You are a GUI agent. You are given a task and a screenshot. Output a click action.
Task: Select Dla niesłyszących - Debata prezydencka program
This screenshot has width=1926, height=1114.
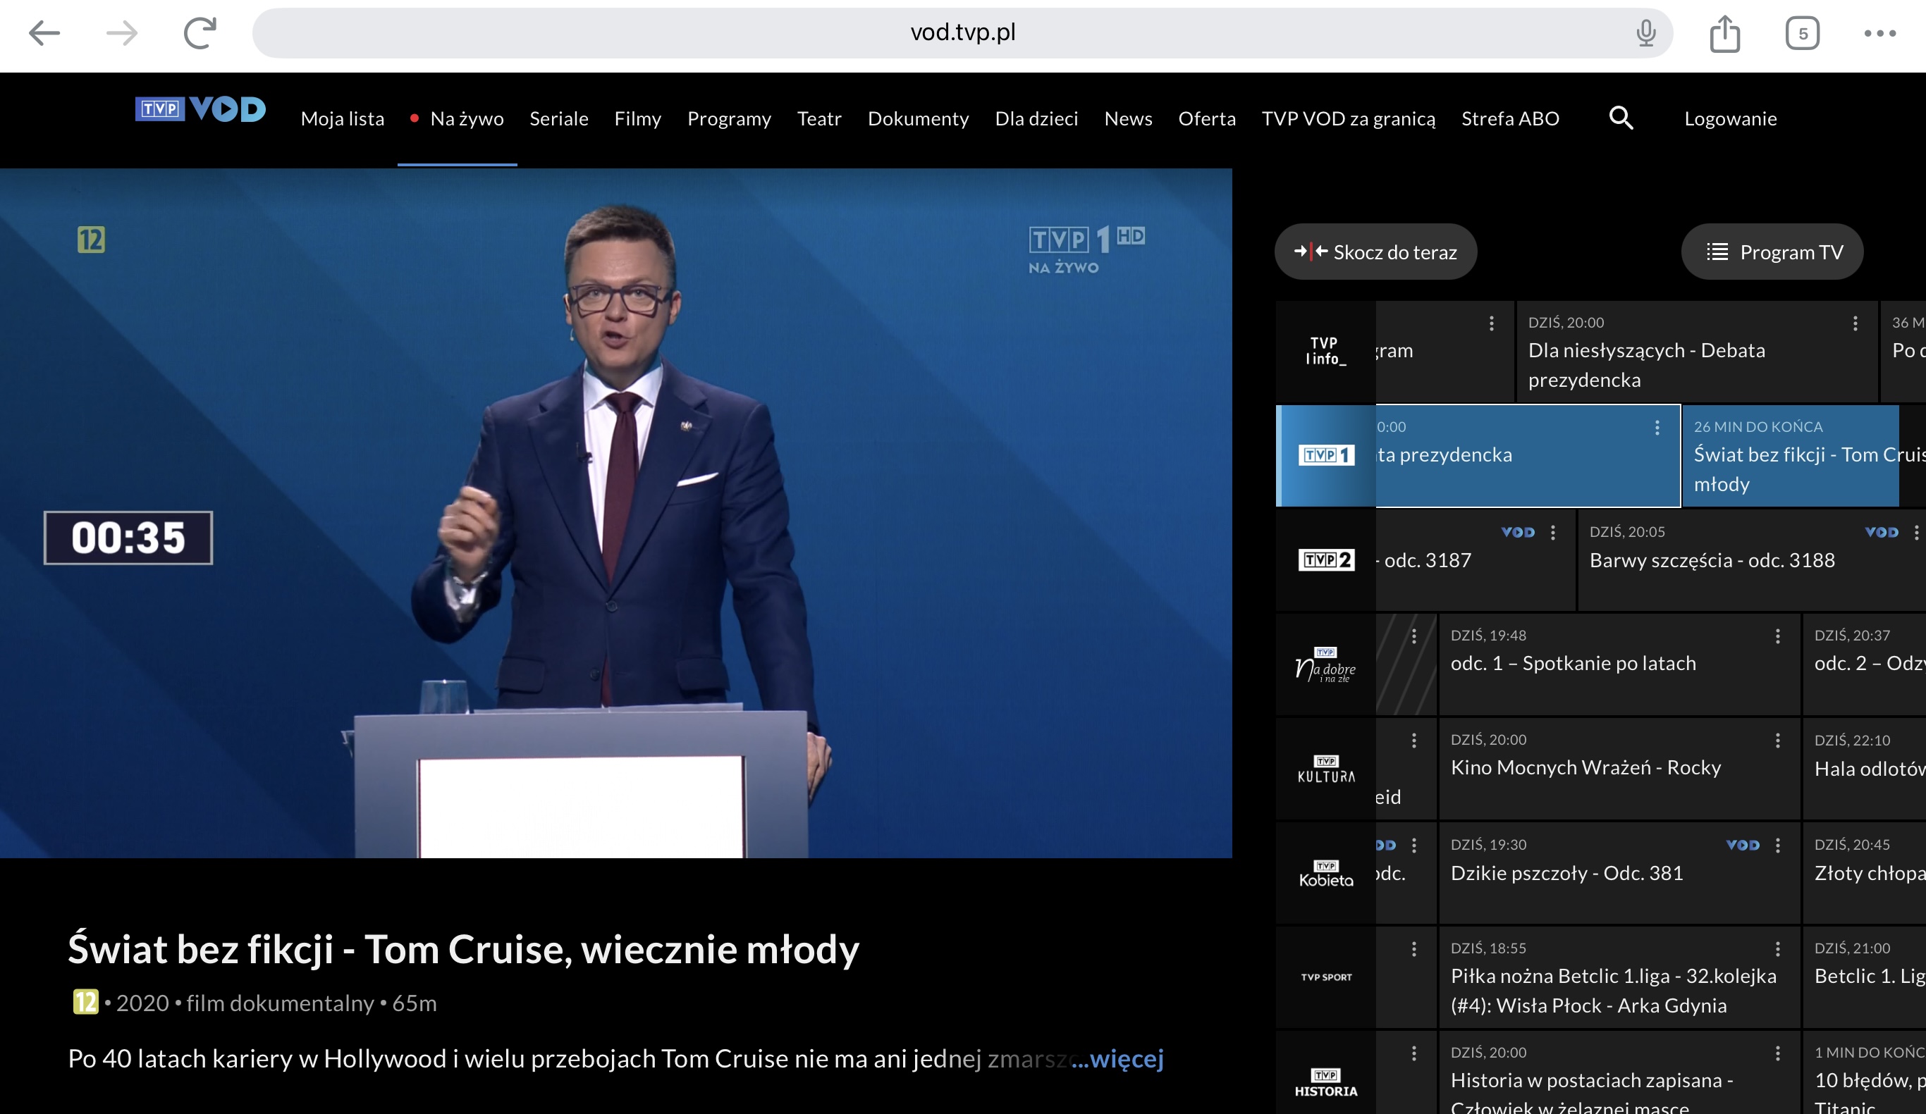1697,351
